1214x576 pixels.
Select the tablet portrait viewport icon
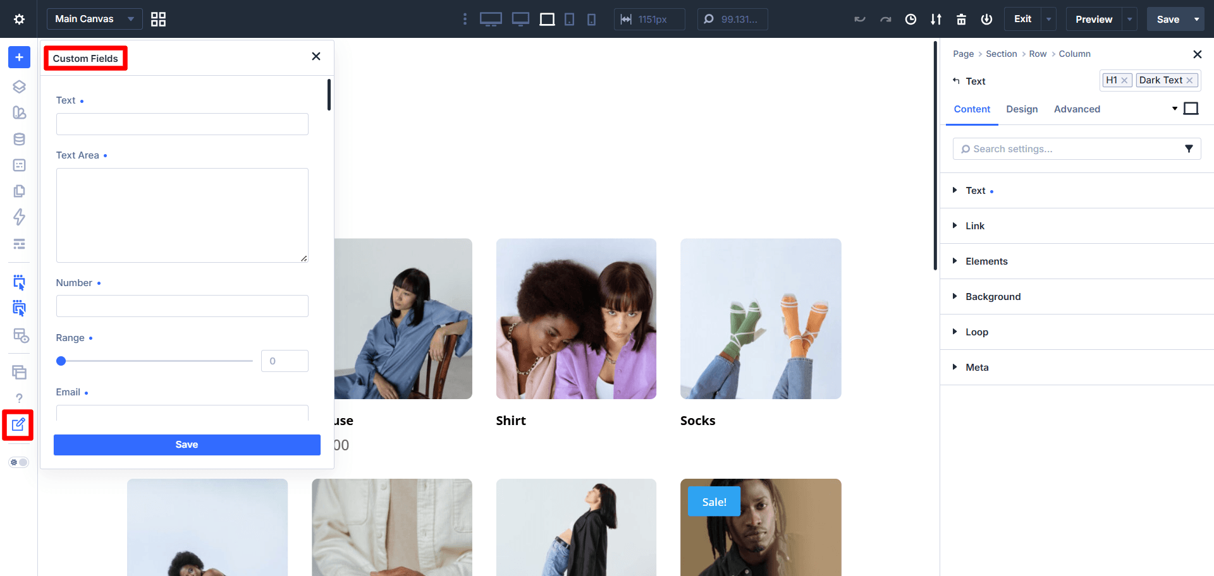(x=569, y=20)
